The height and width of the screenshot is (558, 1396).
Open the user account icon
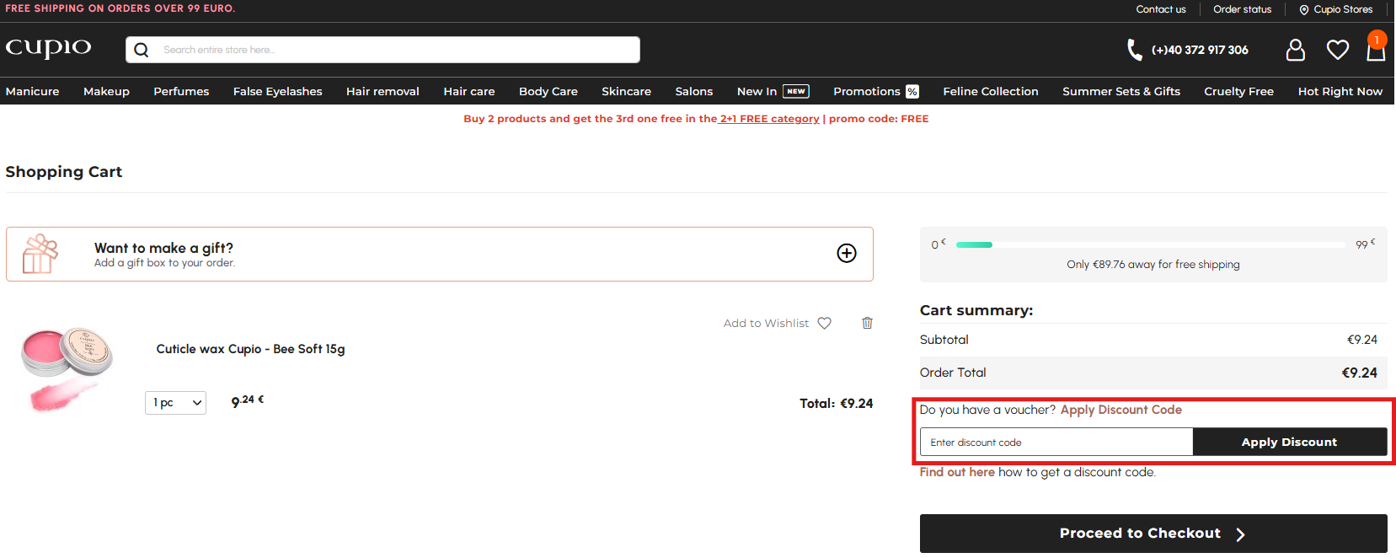click(1295, 50)
